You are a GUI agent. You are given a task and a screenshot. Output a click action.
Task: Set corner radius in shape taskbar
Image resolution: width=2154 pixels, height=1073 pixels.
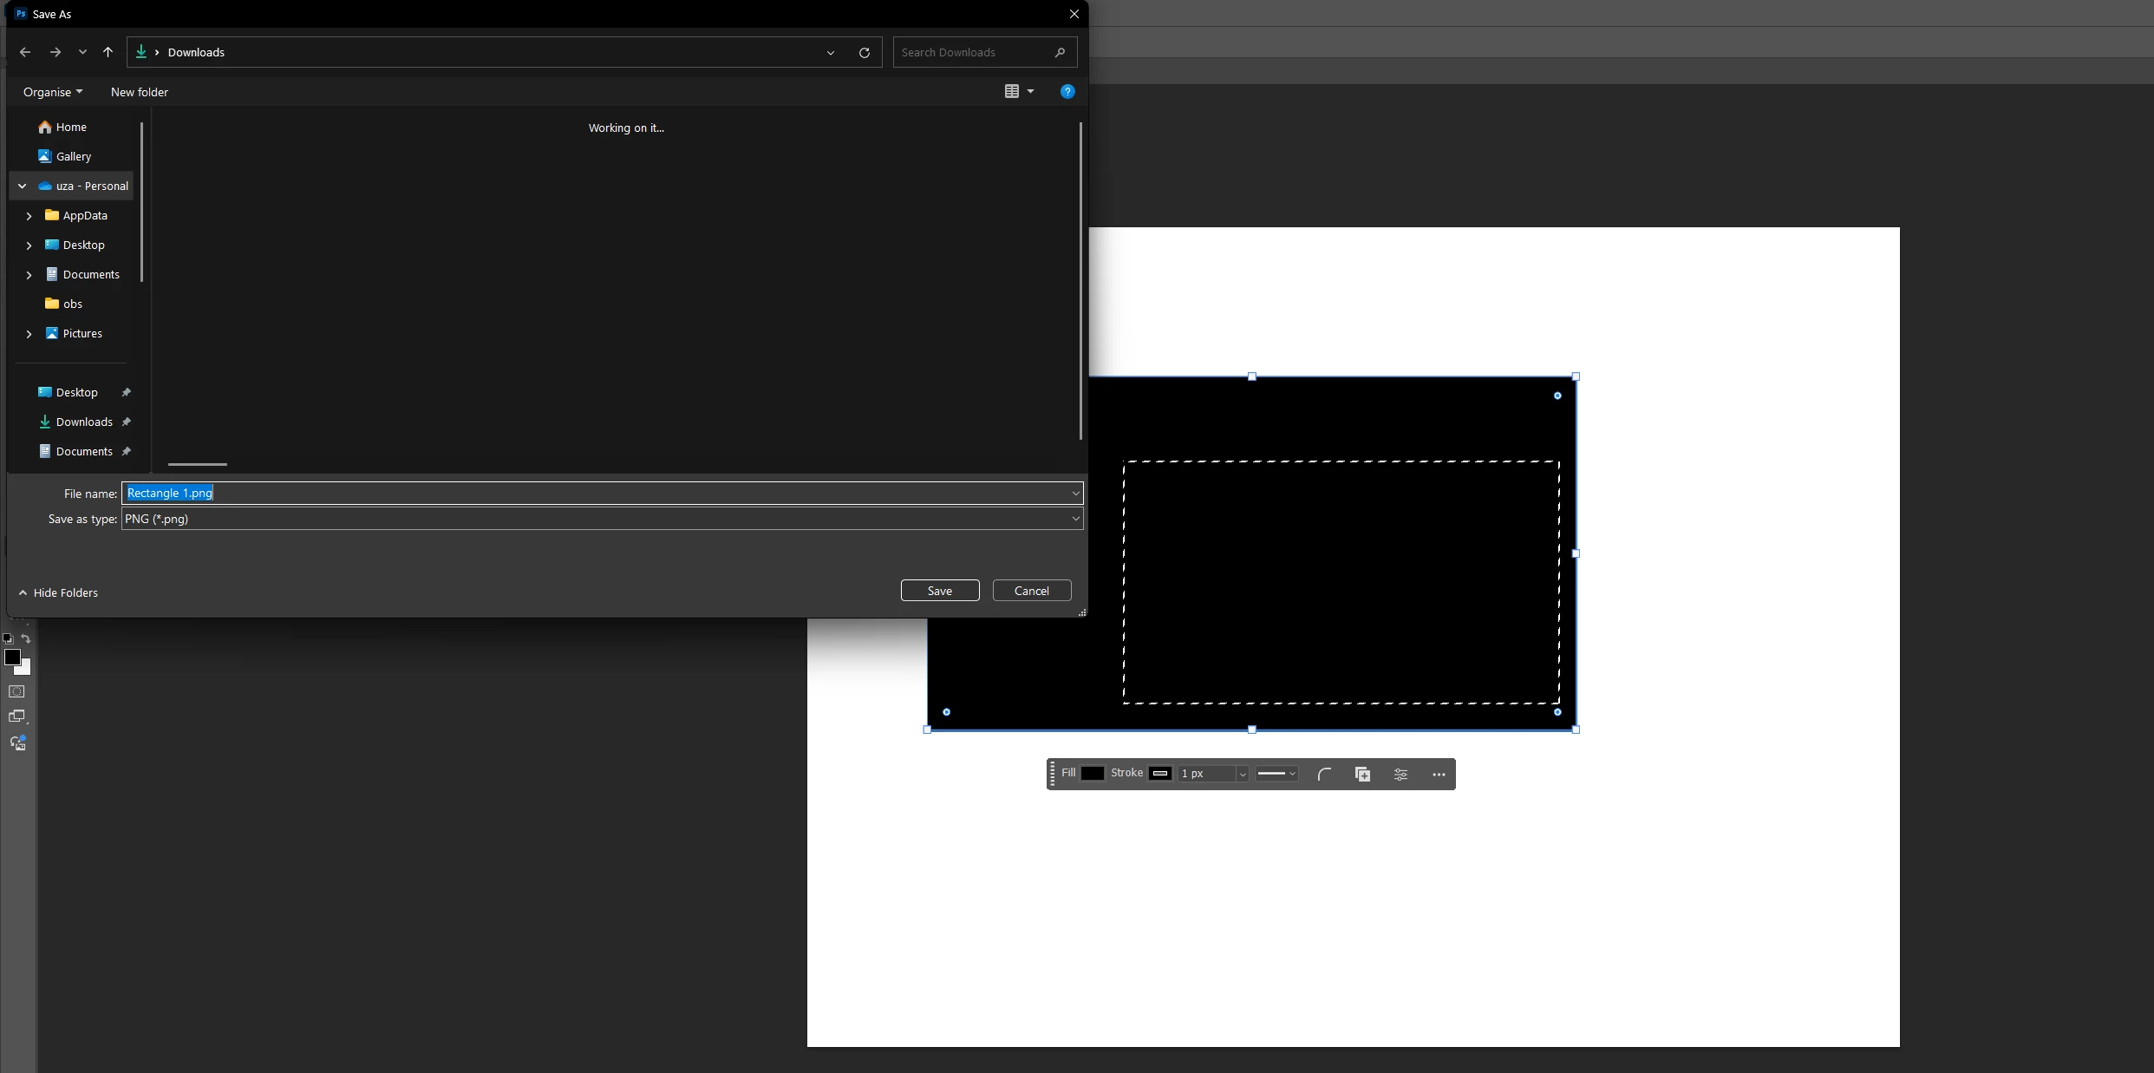tap(1324, 774)
